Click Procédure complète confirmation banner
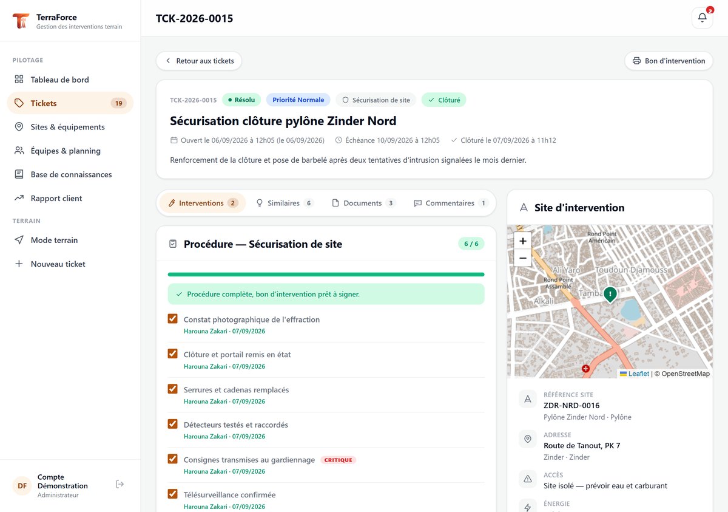 click(x=326, y=294)
